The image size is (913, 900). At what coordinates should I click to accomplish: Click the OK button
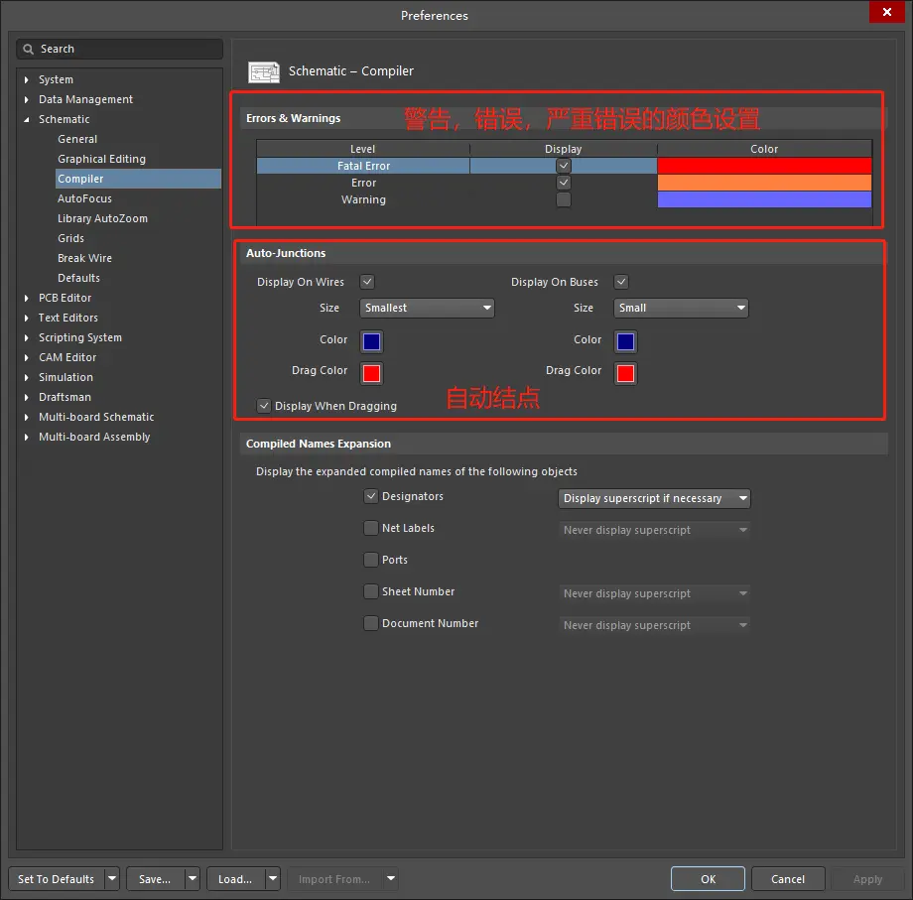pos(708,878)
